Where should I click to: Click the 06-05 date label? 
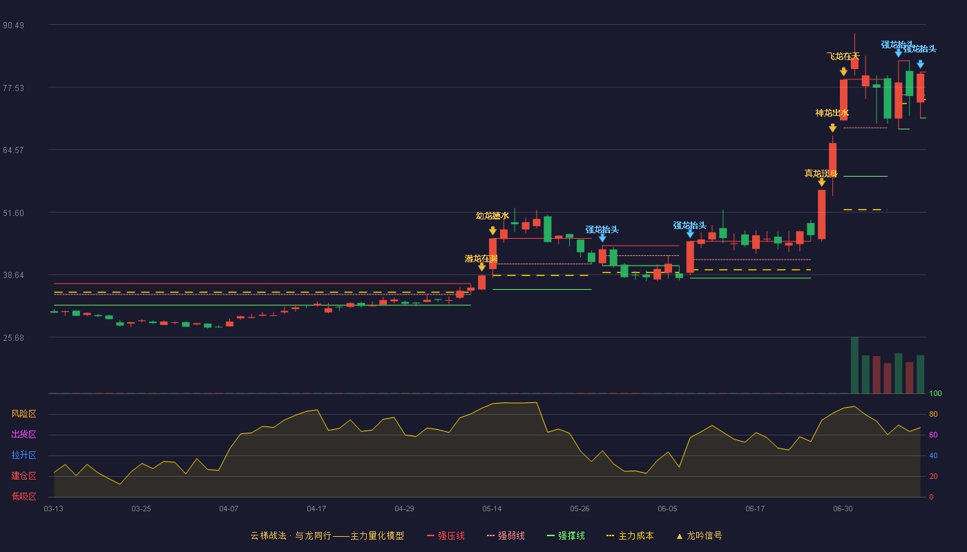(x=667, y=509)
